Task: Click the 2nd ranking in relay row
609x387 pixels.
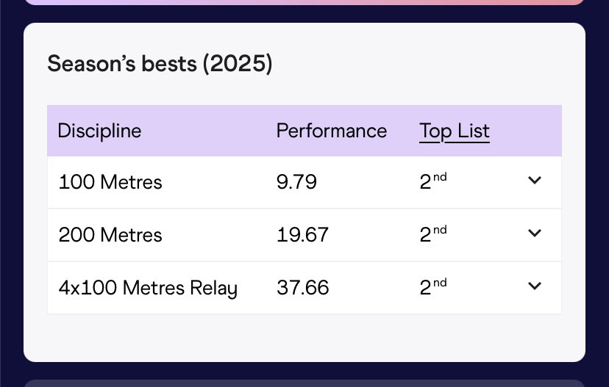Action: point(433,286)
